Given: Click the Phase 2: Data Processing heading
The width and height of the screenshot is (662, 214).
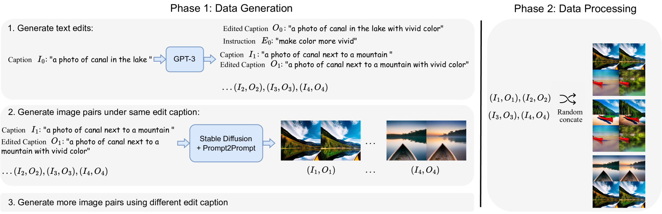Looking at the screenshot, I should tap(575, 9).
